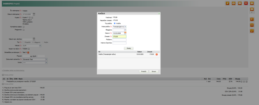Viewport: 259px width, 105px height.
Task: Select the Vračilo radio button
Action: pyautogui.click(x=115, y=23)
